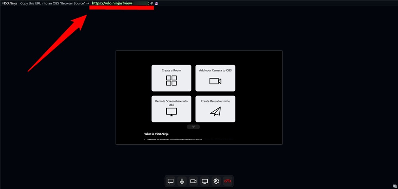Choose Remote Screenshare into OBS
Screen dimensions: 398x189
coord(171,109)
